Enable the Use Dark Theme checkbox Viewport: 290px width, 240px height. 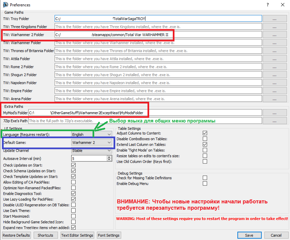click(74, 211)
